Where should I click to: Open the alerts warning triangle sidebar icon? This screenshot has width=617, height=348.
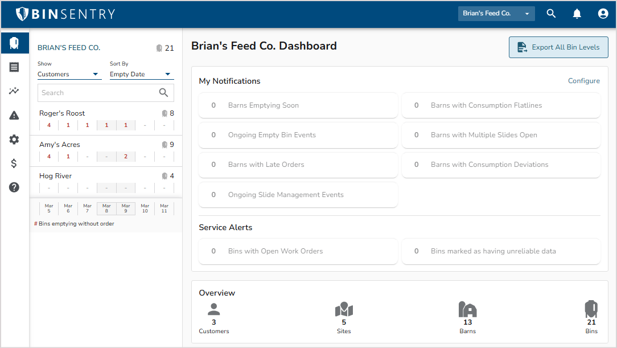[14, 116]
